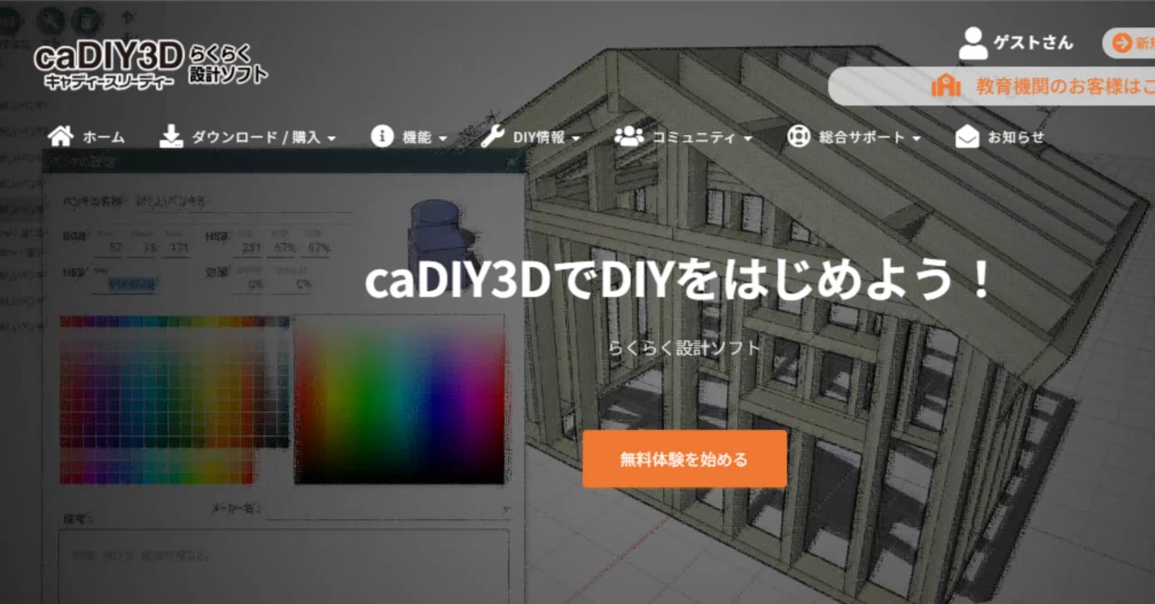Click the home icon

point(60,137)
